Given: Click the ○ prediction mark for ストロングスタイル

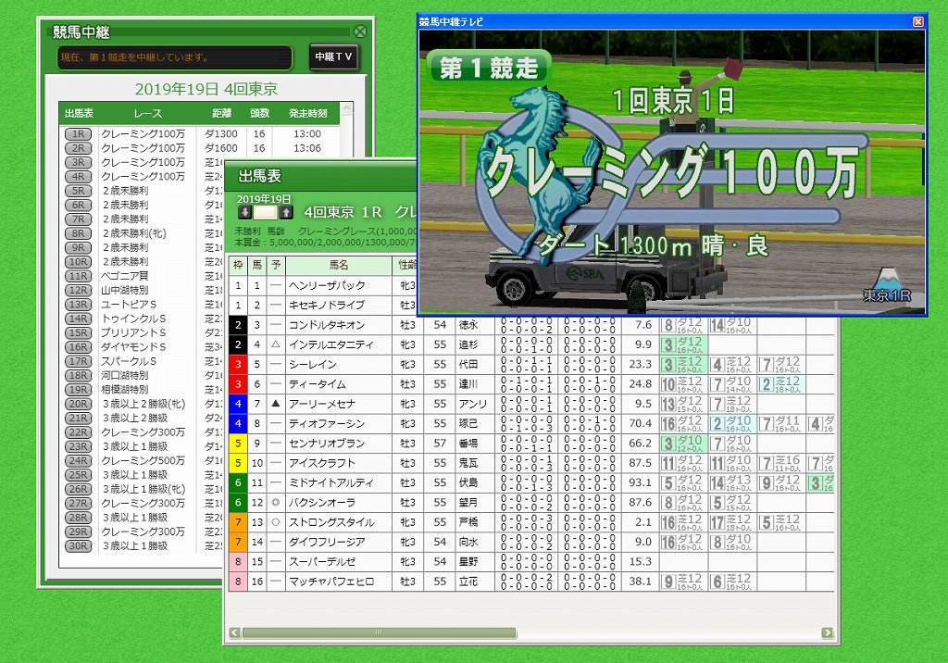Looking at the screenshot, I should click(x=276, y=522).
